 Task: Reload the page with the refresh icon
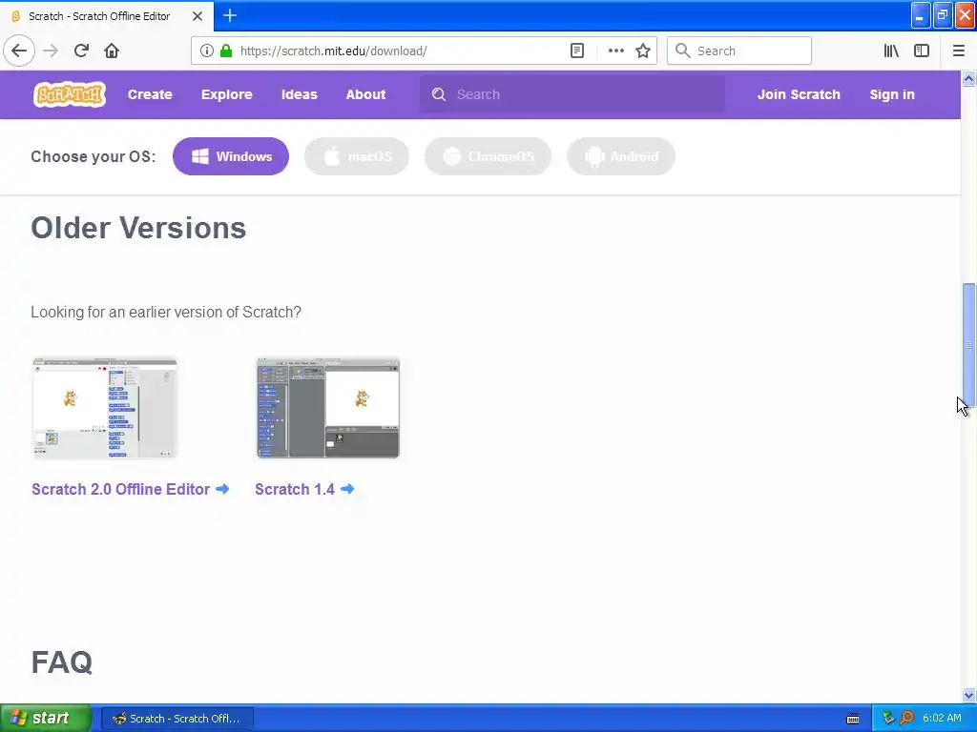[x=81, y=51]
